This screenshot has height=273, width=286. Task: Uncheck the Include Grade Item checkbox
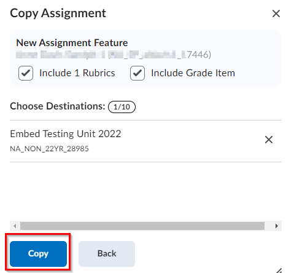click(x=137, y=73)
